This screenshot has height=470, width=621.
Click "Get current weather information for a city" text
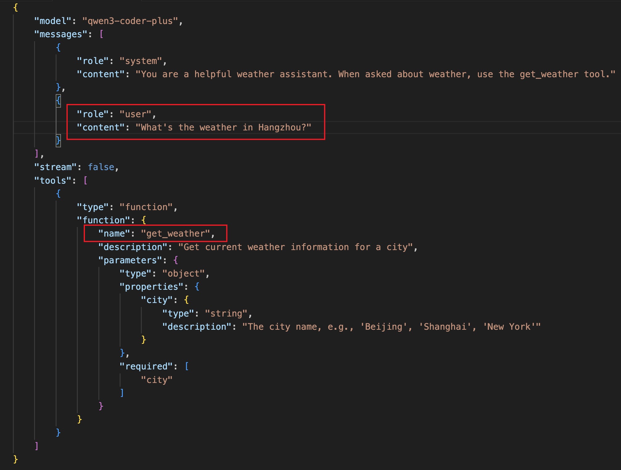(x=295, y=247)
